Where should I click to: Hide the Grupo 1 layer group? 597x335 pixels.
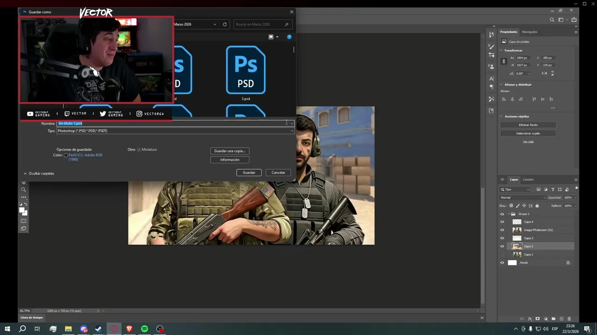click(x=502, y=214)
